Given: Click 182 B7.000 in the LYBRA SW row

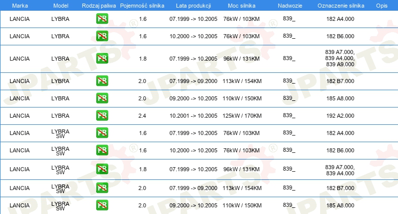Looking at the screenshot, I should tap(340, 188).
